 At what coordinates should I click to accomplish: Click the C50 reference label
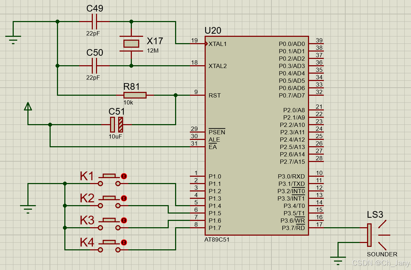click(95, 53)
